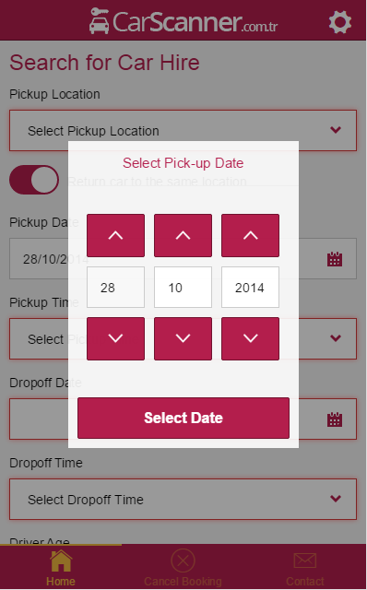Tap the Contact envelope icon
Screen dimensions: 367x590
tap(305, 560)
